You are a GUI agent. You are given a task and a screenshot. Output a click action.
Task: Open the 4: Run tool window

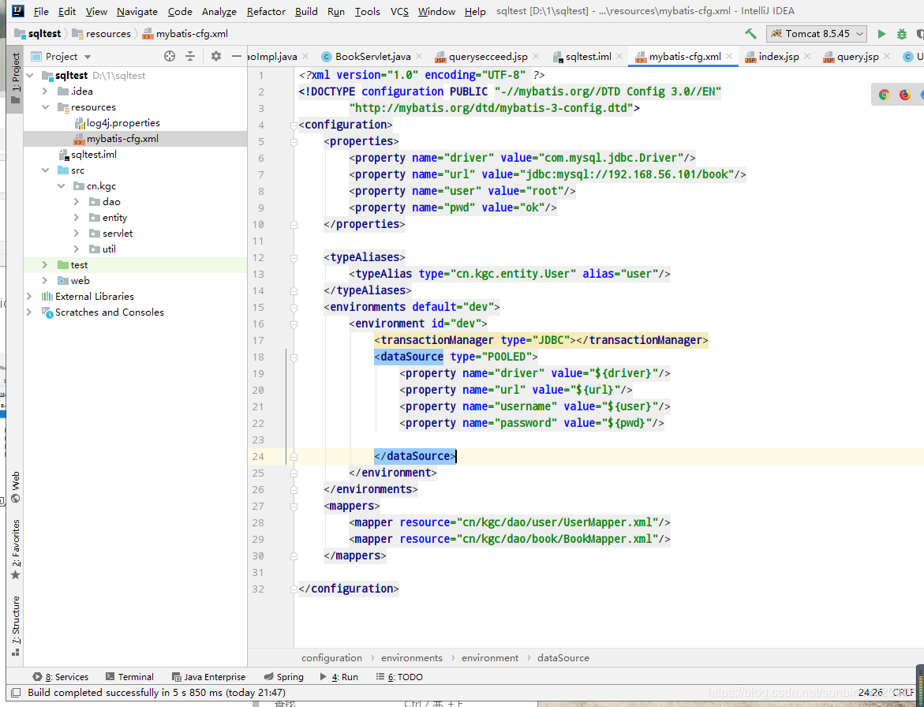click(x=339, y=677)
